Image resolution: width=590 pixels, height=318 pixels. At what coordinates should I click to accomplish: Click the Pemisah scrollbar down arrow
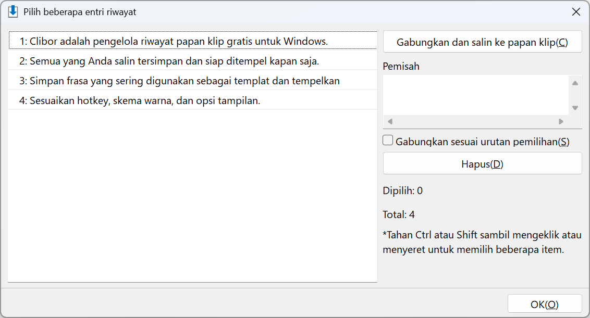point(575,108)
